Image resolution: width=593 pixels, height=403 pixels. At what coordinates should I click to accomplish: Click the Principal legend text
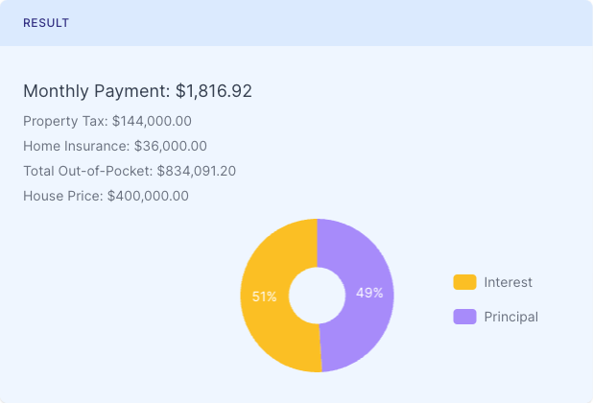pos(511,317)
